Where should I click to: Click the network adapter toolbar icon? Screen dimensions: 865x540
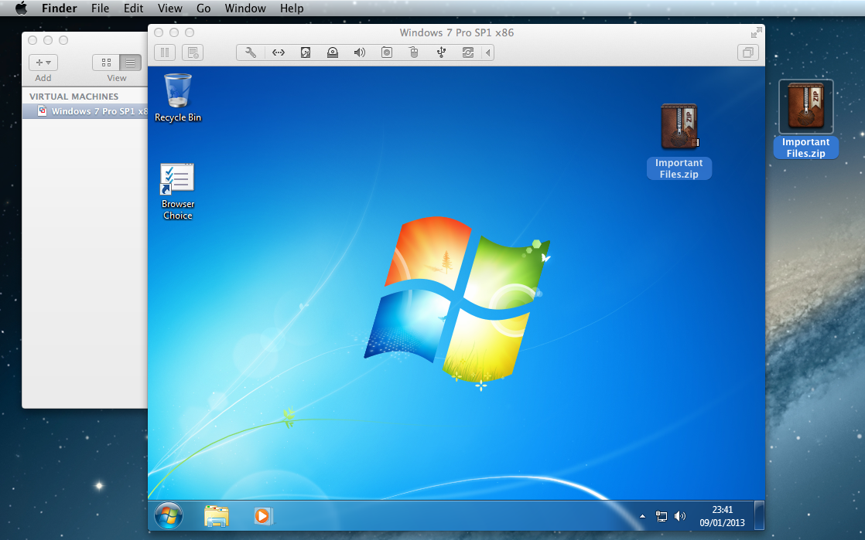(279, 53)
